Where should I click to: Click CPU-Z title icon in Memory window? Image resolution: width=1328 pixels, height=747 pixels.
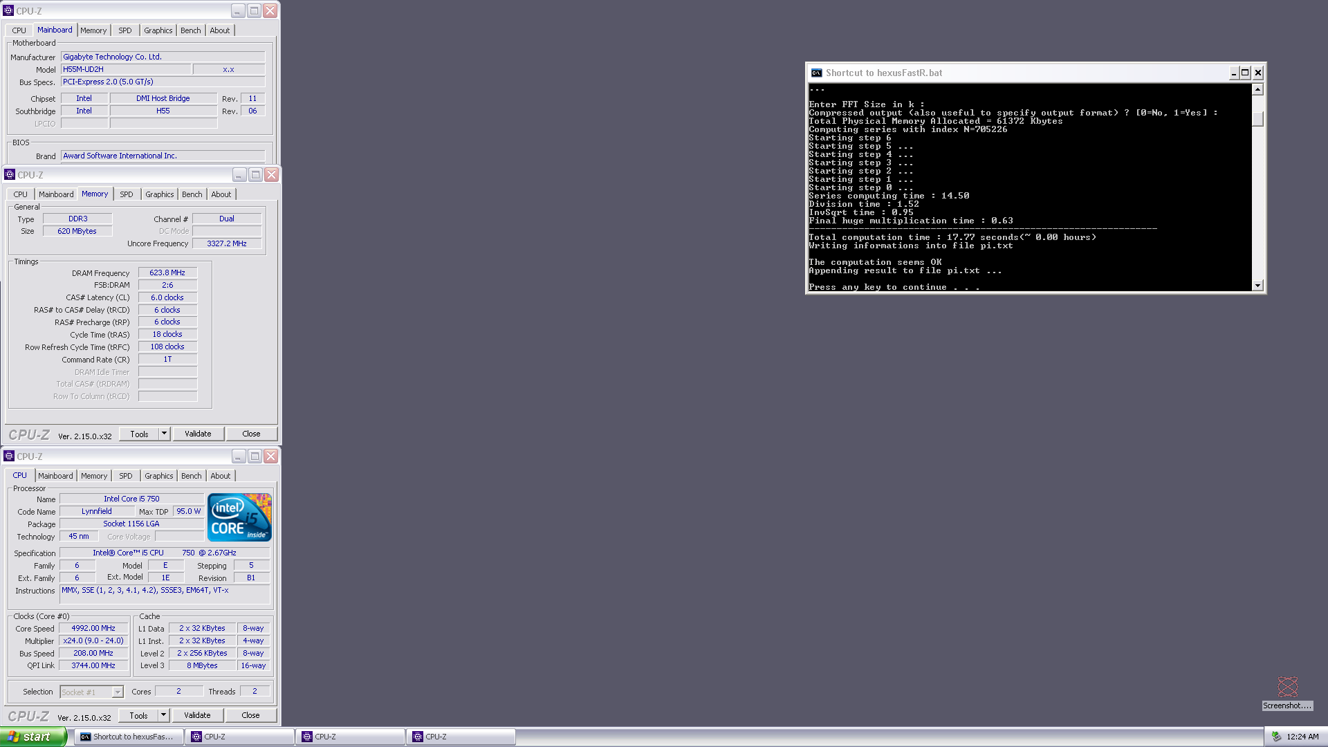click(x=10, y=174)
